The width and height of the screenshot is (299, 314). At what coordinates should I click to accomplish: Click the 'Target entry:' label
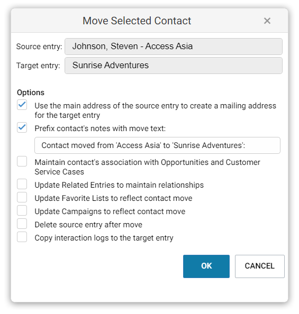[x=38, y=66]
